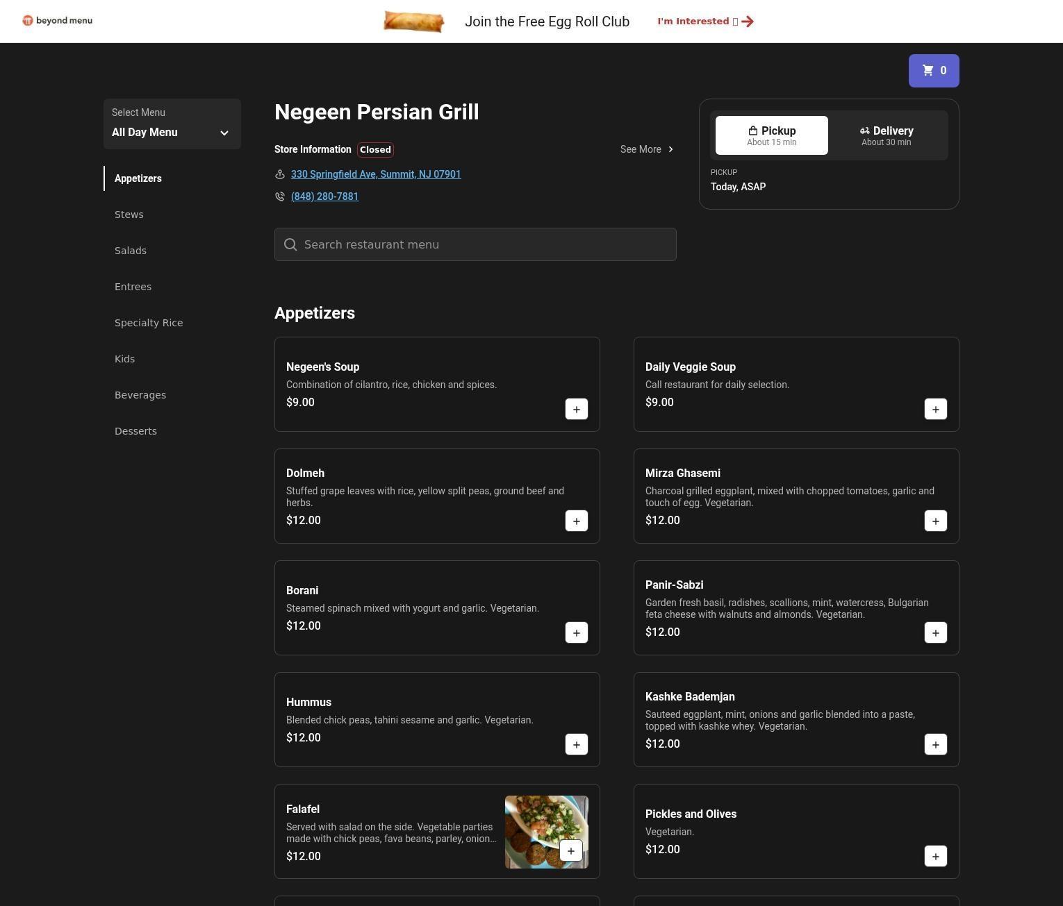This screenshot has width=1063, height=906.
Task: Switch order type to Delivery
Action: click(x=886, y=135)
